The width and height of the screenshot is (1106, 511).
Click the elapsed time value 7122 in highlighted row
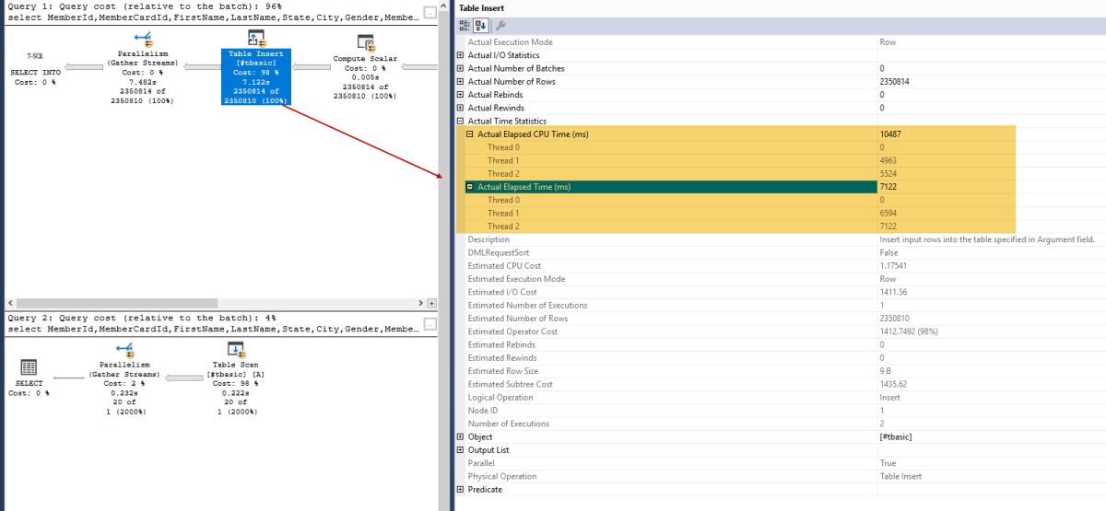click(889, 187)
